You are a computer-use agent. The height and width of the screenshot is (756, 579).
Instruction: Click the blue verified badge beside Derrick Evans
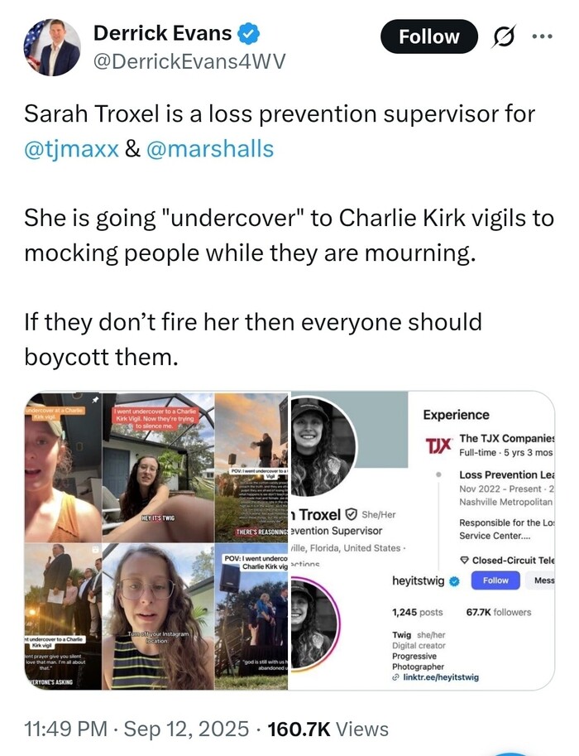tap(250, 33)
